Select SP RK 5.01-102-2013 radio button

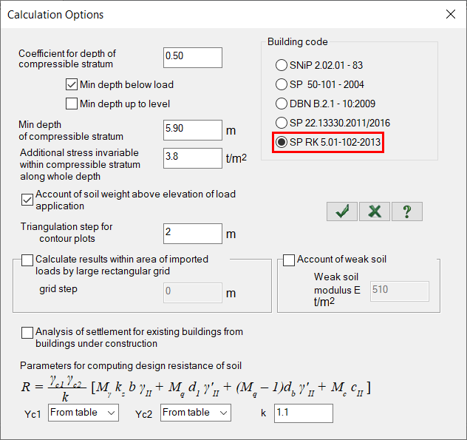282,142
